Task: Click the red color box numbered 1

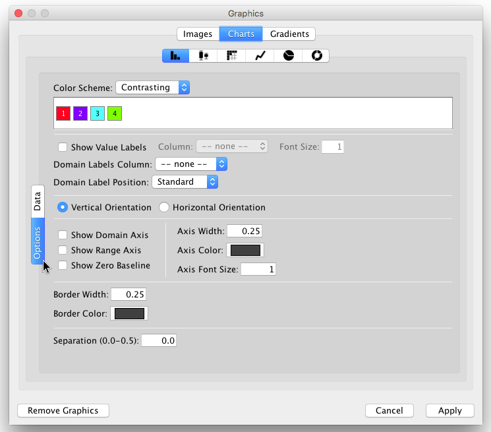Action: point(63,113)
